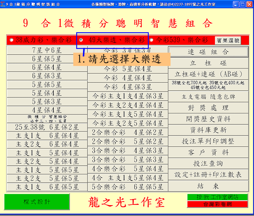
Task: Open 投注單列印調整 settings
Action: click(208, 141)
